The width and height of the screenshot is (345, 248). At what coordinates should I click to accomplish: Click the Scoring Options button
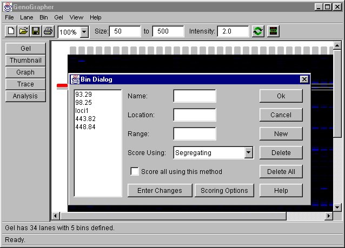224,190
